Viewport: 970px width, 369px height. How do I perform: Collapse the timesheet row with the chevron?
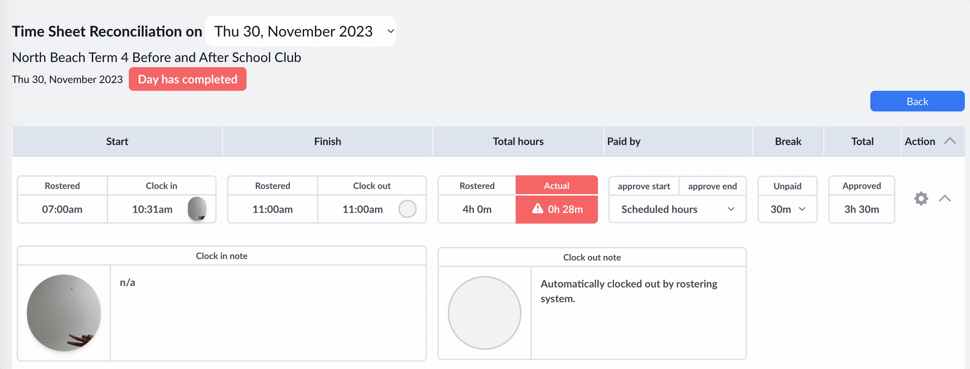point(945,199)
